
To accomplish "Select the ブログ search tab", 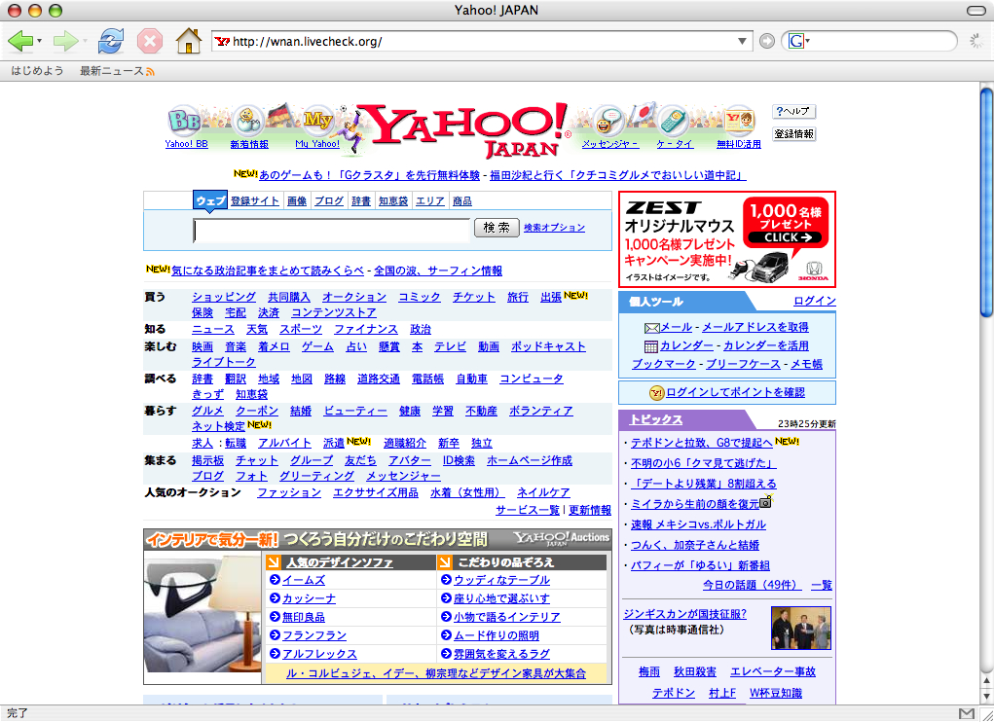I will 329,200.
